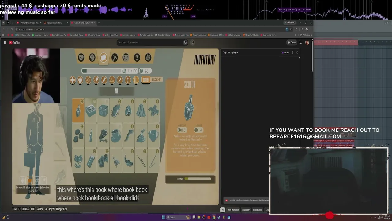Select the Markiplier chip
Image resolution: width=392 pixels, height=221 pixels.
click(x=246, y=210)
